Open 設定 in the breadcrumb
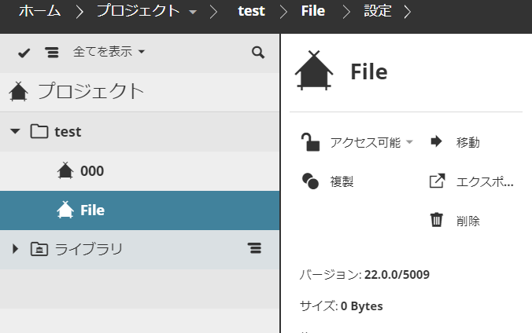This screenshot has height=333, width=532. point(378,11)
